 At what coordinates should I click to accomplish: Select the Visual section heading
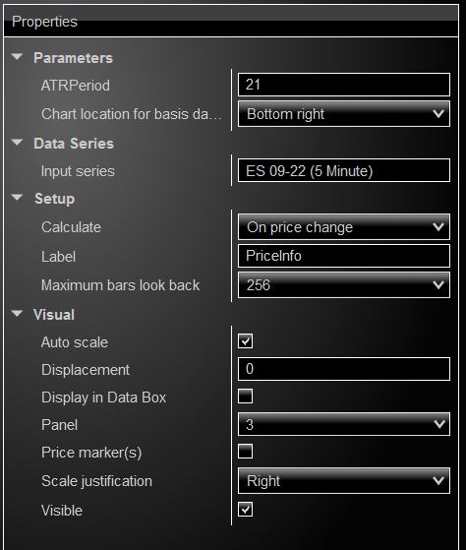click(x=54, y=314)
